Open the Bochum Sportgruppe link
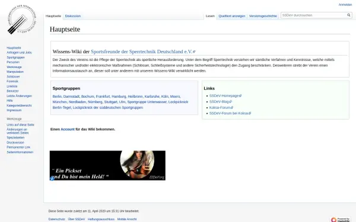The height and width of the screenshot is (222, 356). point(87,96)
